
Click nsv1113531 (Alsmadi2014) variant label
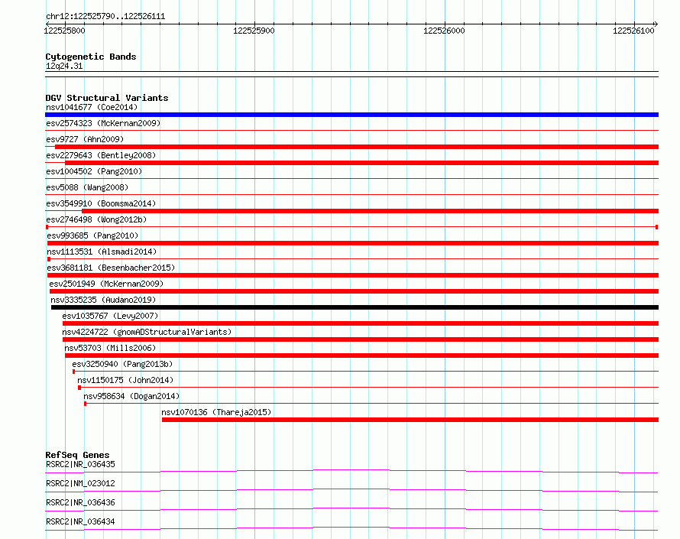102,252
